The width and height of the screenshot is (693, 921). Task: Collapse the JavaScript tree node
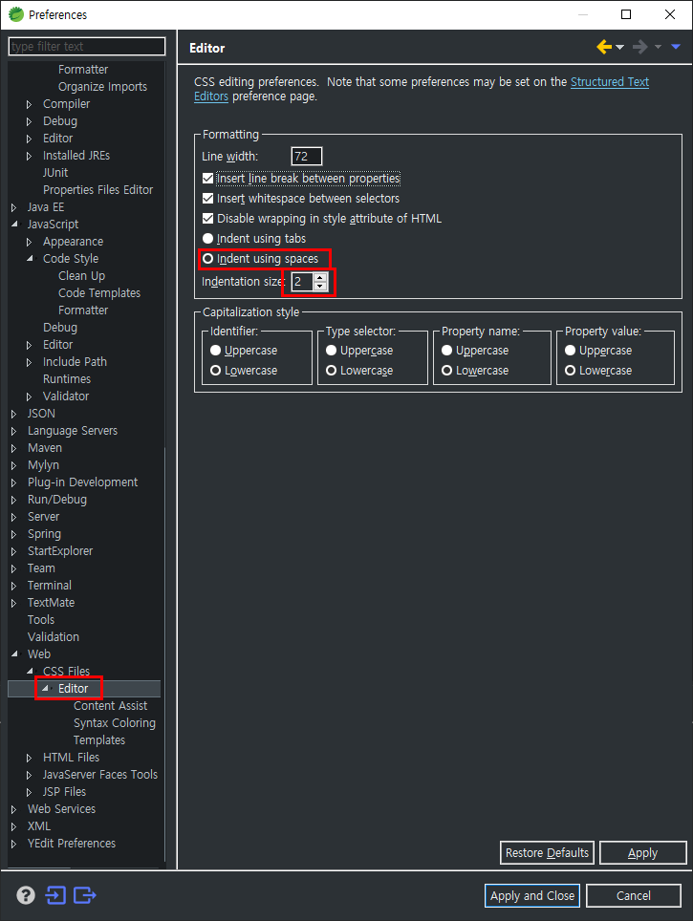(14, 225)
